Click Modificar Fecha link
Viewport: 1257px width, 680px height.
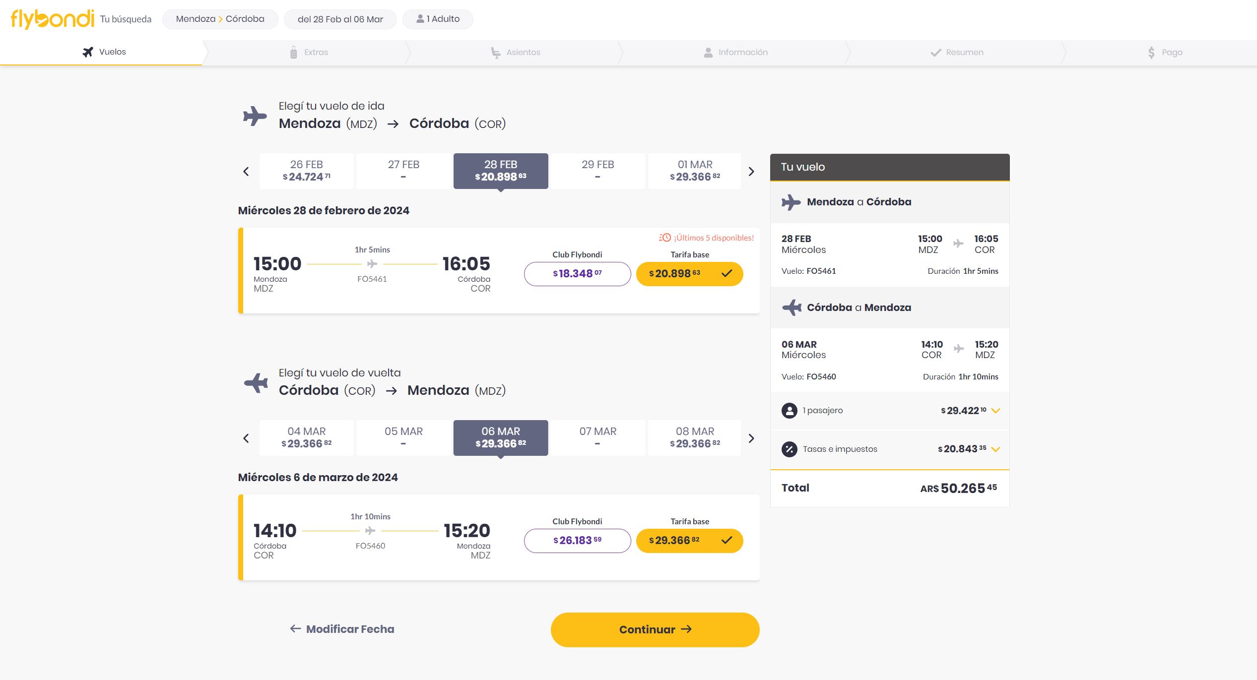(x=342, y=629)
